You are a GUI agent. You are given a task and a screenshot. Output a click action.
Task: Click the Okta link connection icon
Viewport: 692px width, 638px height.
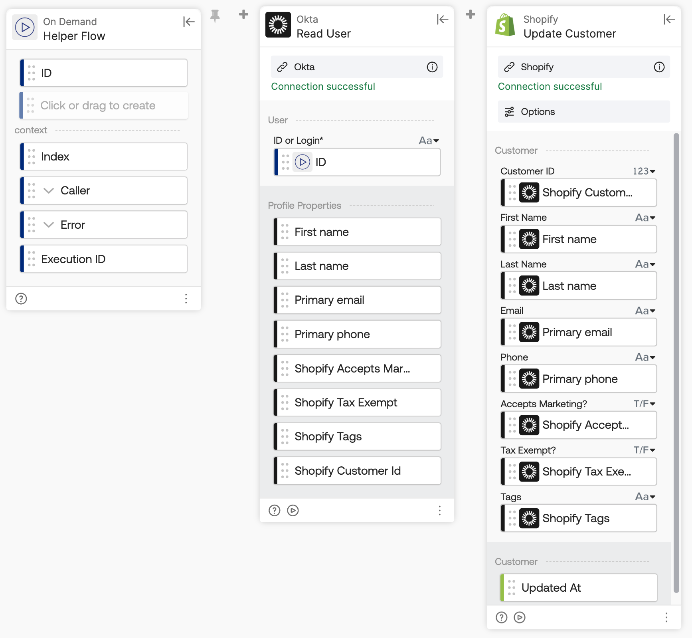[282, 67]
